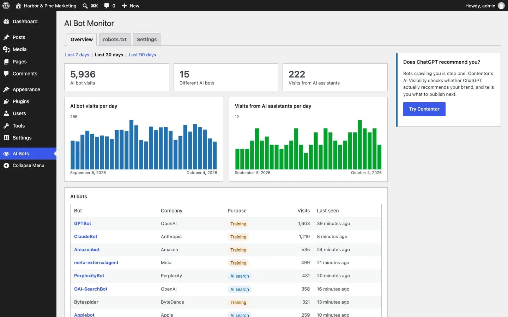Viewport: 508px width, 317px height.
Task: Click the New plus icon in admin bar
Action: (124, 6)
